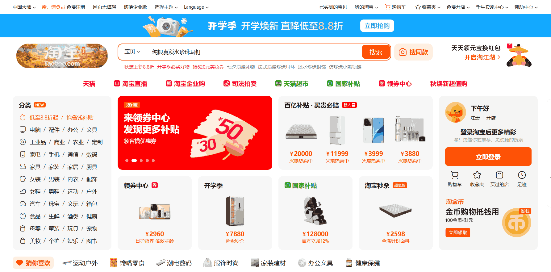Expand the 宝贝 search type dropdown
The image size is (551, 272).
(132, 52)
